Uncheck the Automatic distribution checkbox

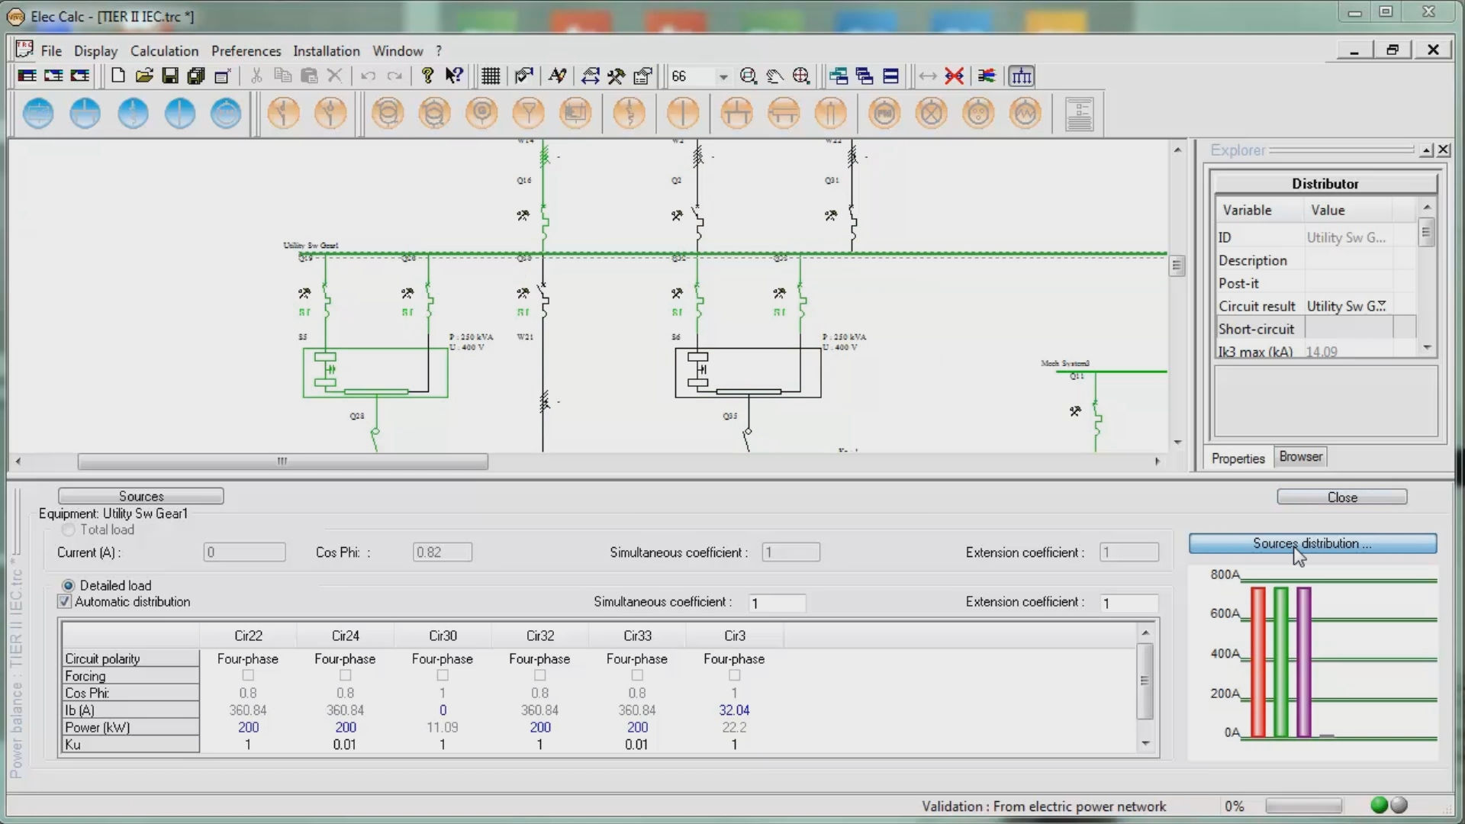tap(65, 601)
